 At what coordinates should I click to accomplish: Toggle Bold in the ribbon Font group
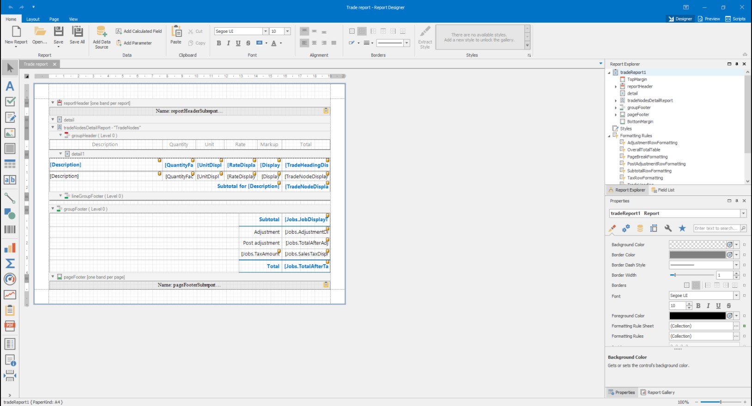tap(219, 43)
